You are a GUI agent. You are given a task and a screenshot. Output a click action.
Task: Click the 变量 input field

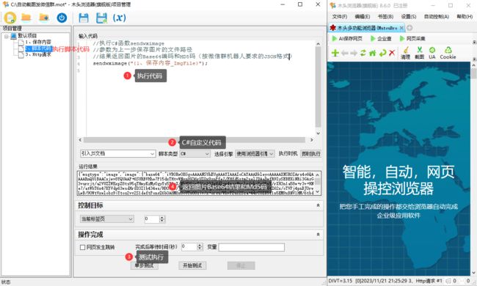[251, 247]
